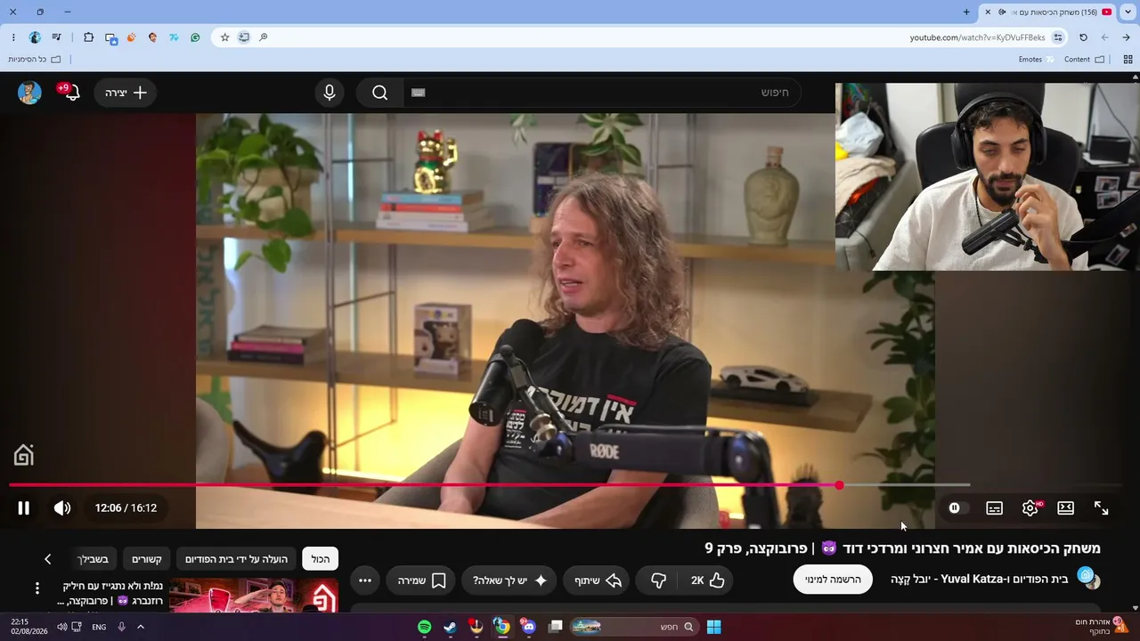Screen dimensions: 1140x641
Task: Open options menu for the suggested video
Action: (x=37, y=588)
